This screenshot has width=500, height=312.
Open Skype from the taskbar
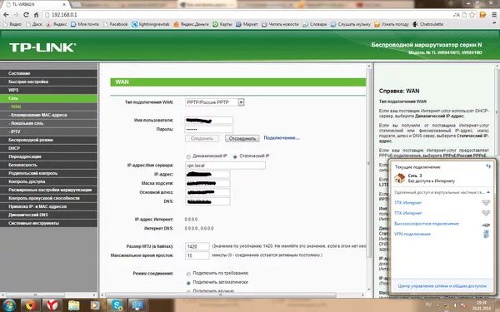[x=117, y=305]
